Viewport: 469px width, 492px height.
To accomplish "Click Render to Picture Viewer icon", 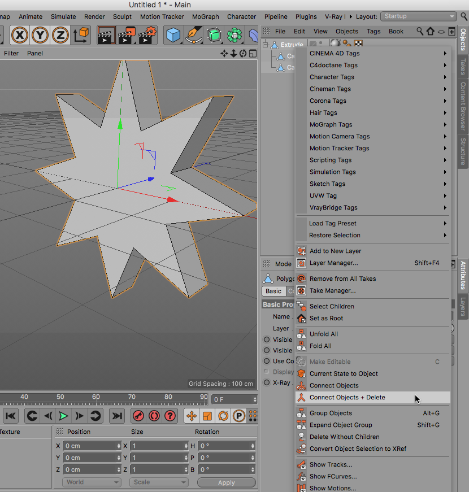I will (127, 35).
